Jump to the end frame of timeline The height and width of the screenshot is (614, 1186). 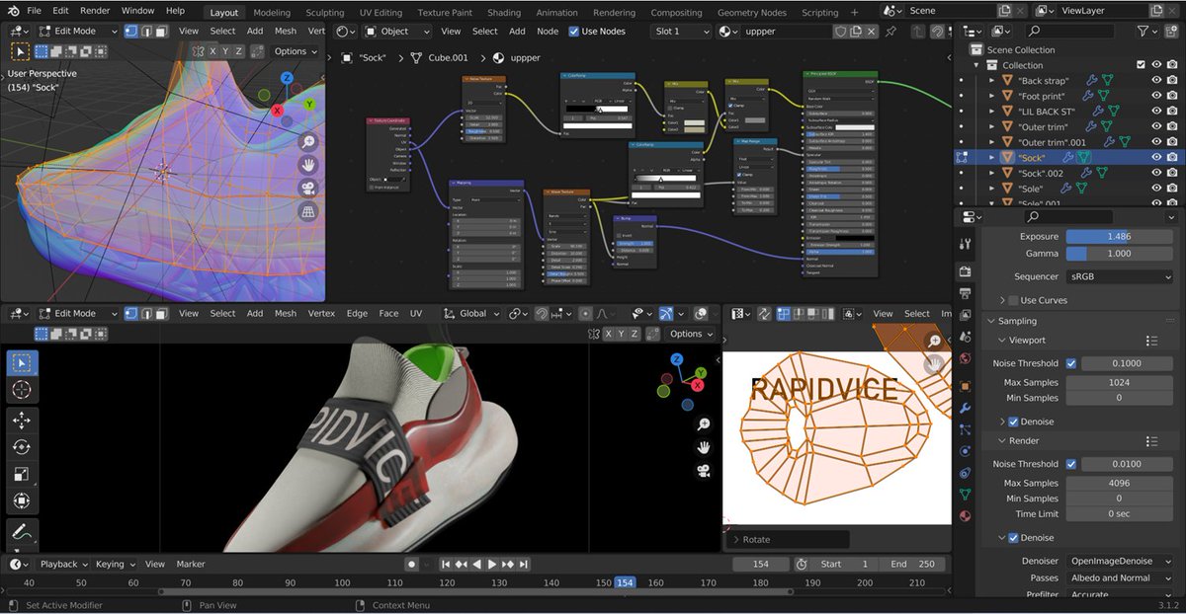[525, 564]
